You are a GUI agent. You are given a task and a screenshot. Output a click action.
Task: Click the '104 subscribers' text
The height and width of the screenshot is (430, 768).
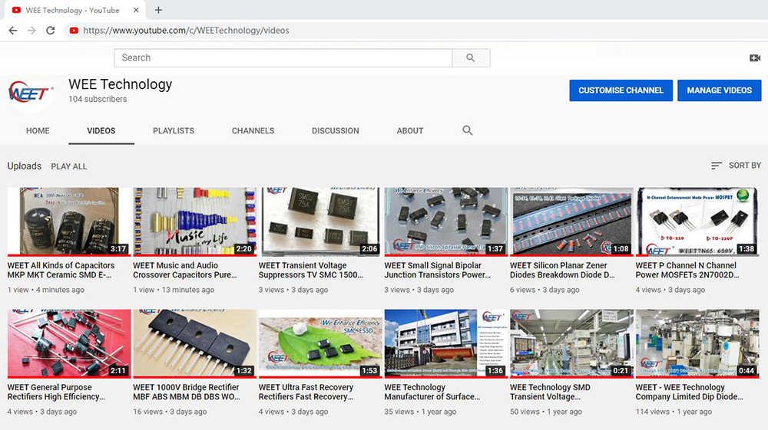(x=98, y=99)
